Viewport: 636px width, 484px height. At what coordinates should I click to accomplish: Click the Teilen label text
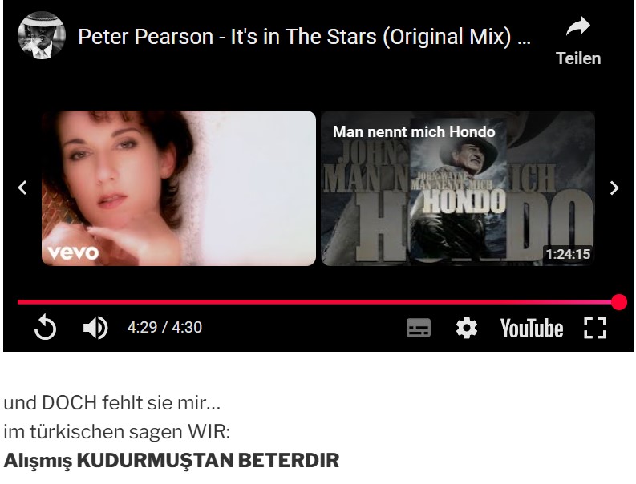pyautogui.click(x=578, y=58)
